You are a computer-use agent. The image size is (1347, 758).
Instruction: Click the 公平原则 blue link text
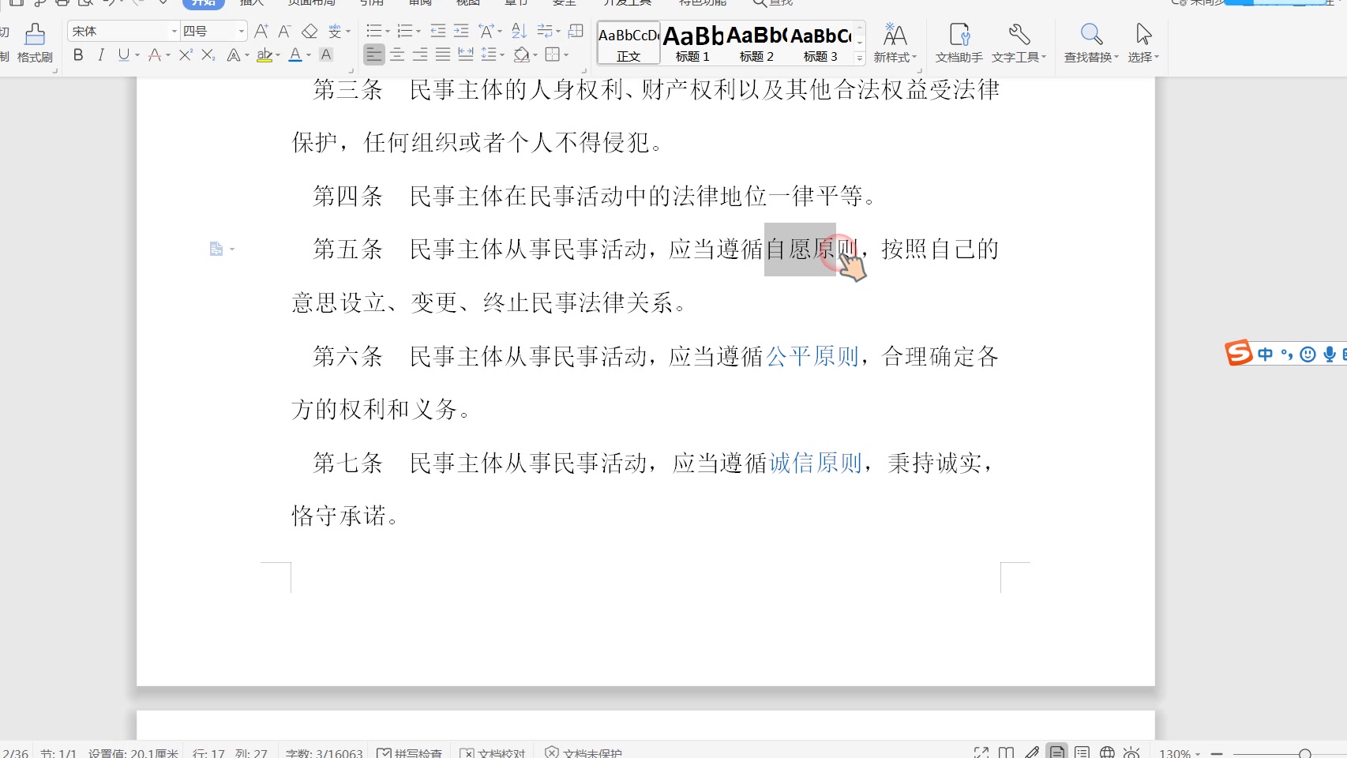click(x=812, y=357)
